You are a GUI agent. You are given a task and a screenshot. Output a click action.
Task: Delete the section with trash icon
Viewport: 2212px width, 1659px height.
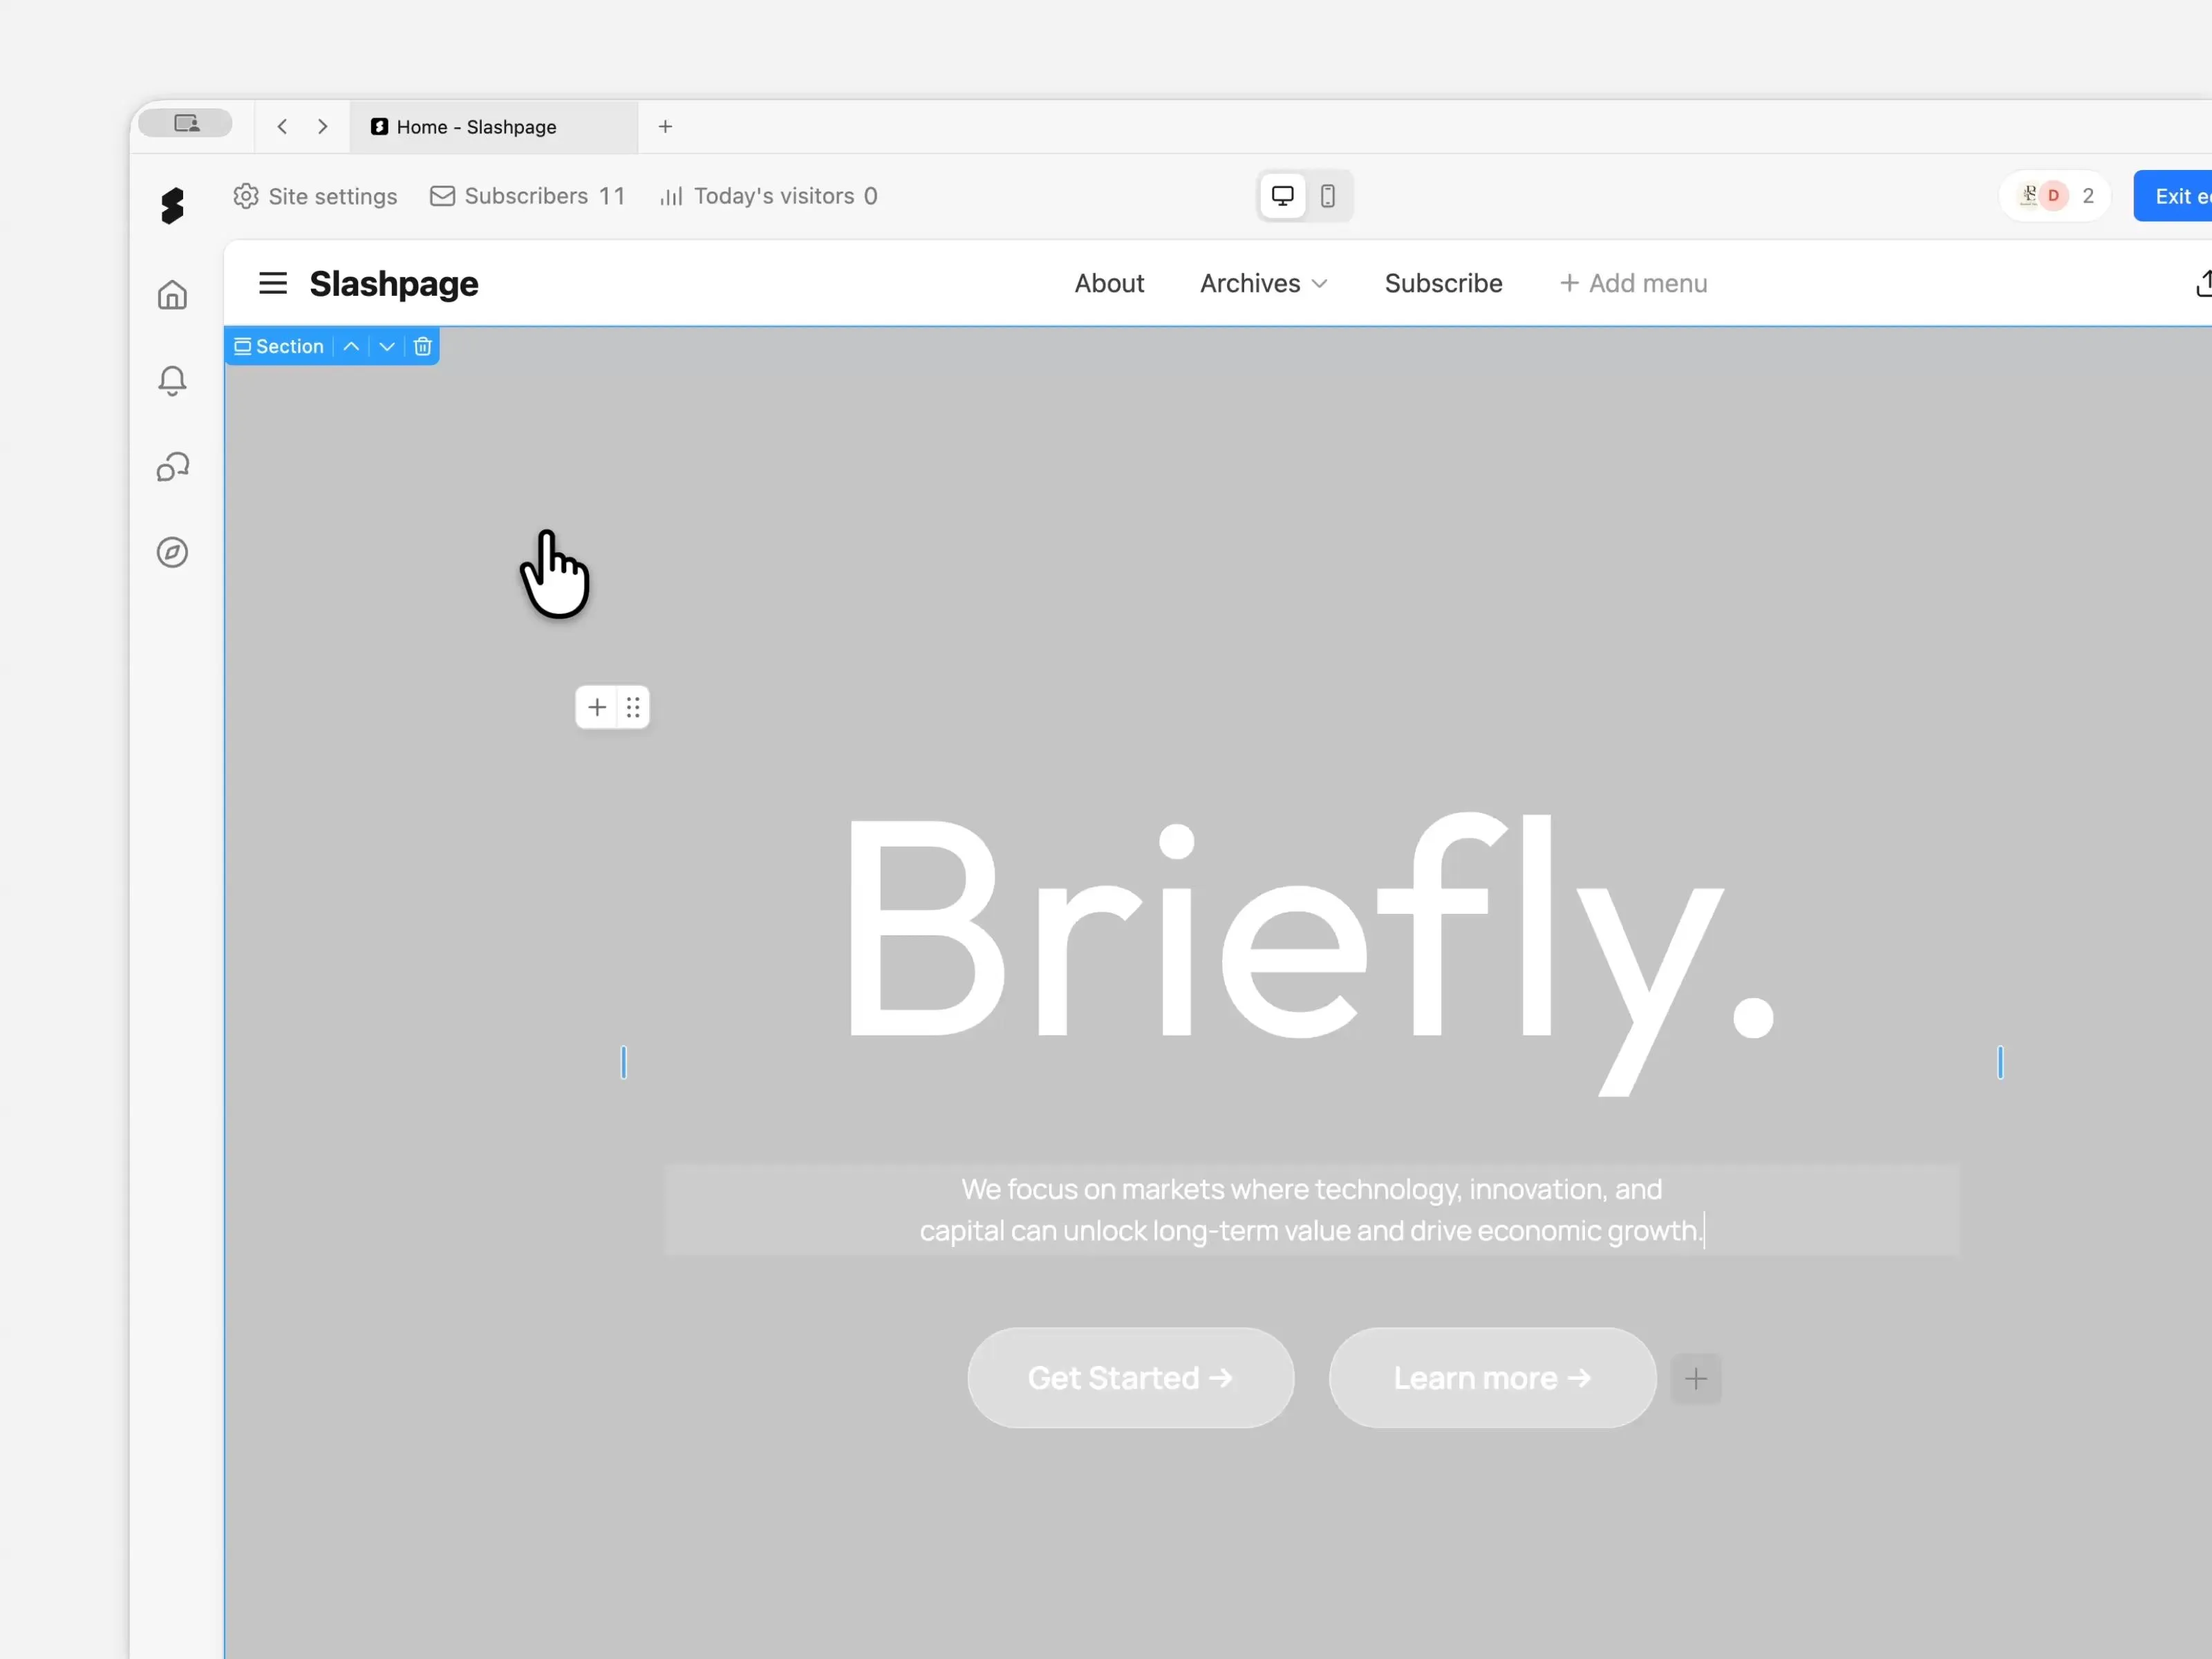coord(422,347)
